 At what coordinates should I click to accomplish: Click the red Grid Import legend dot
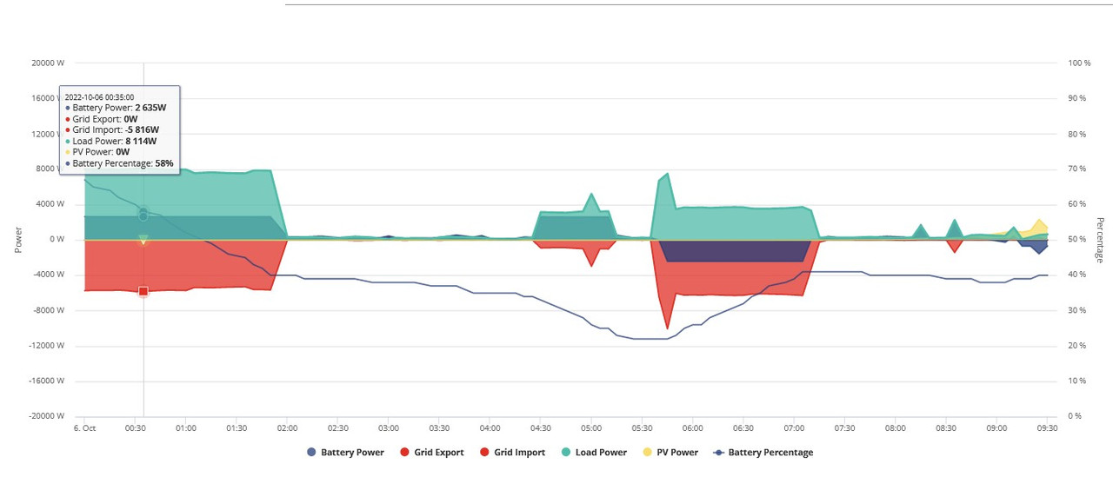(484, 453)
